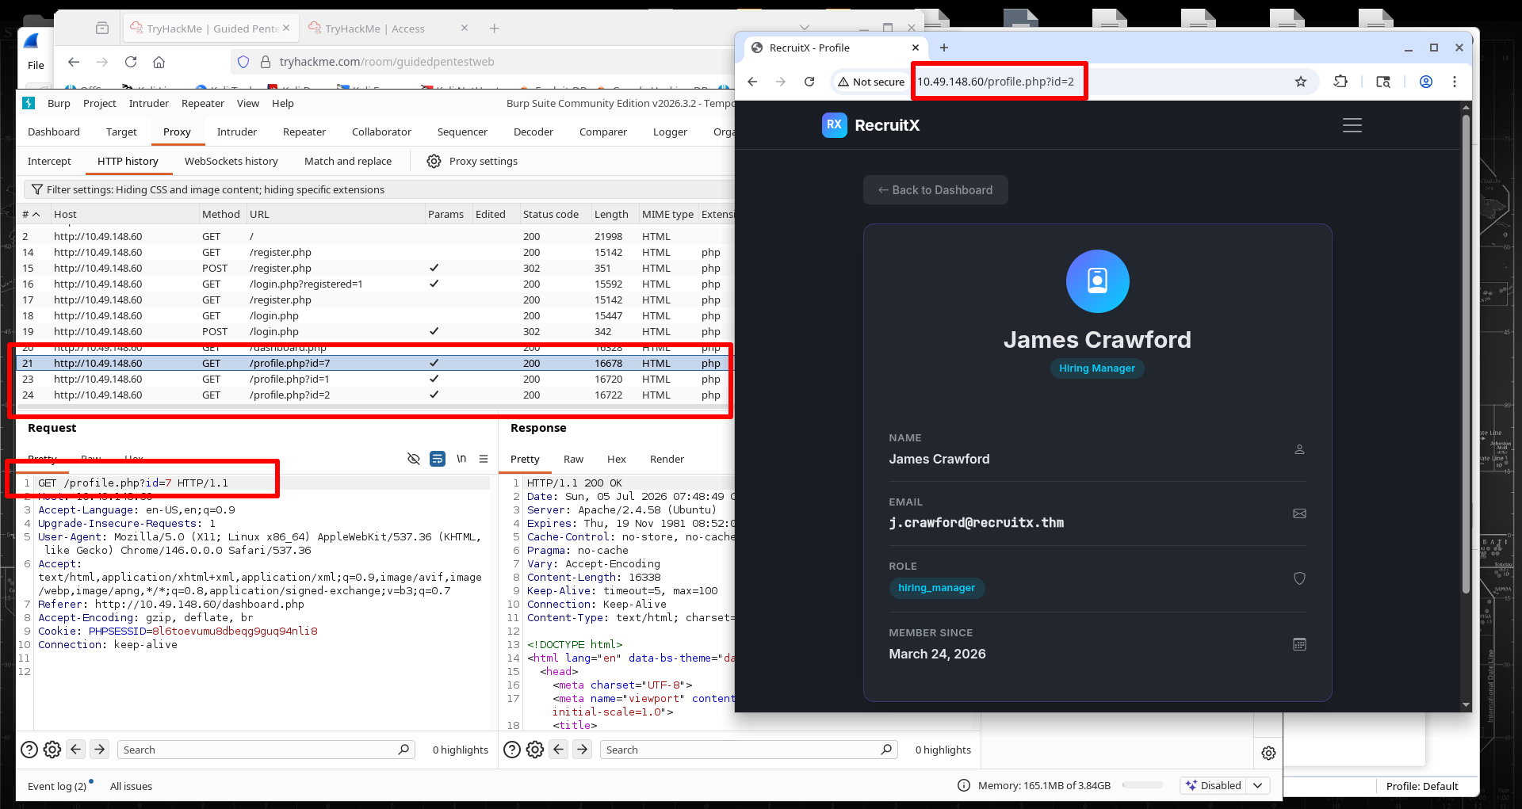Open the Comparer tab in Burp
This screenshot has height=809, width=1522.
(603, 132)
